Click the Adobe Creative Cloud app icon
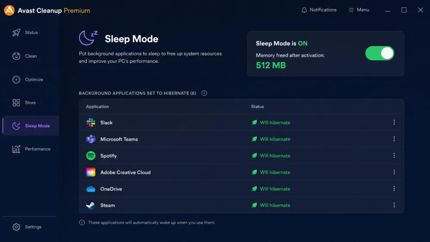The width and height of the screenshot is (430, 242). (91, 172)
